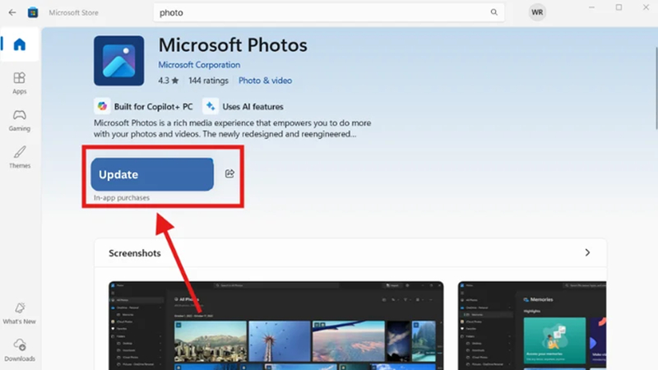This screenshot has height=370, width=658.
Task: Open the Gaming section in sidebar
Action: pyautogui.click(x=19, y=120)
